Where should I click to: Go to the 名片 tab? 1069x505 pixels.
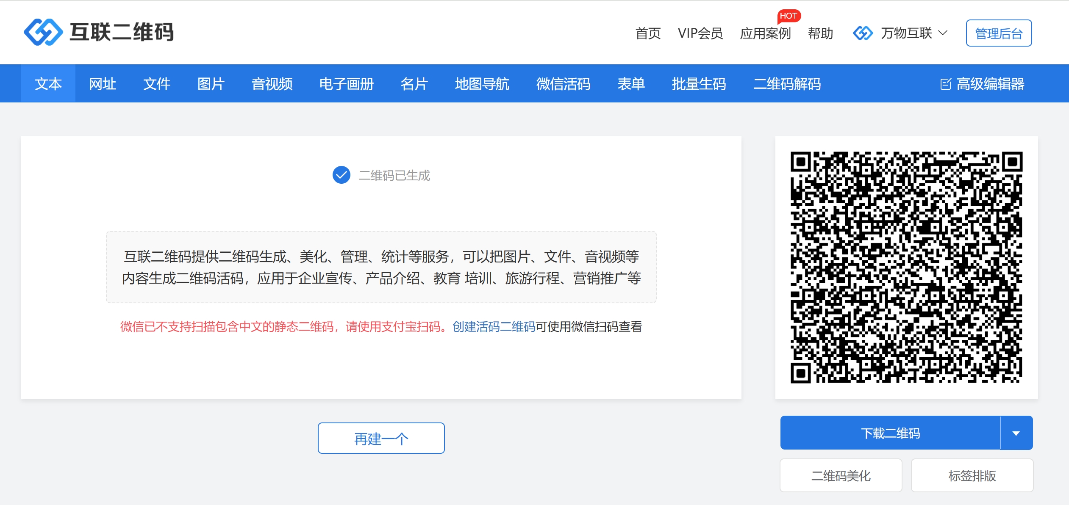(x=414, y=83)
